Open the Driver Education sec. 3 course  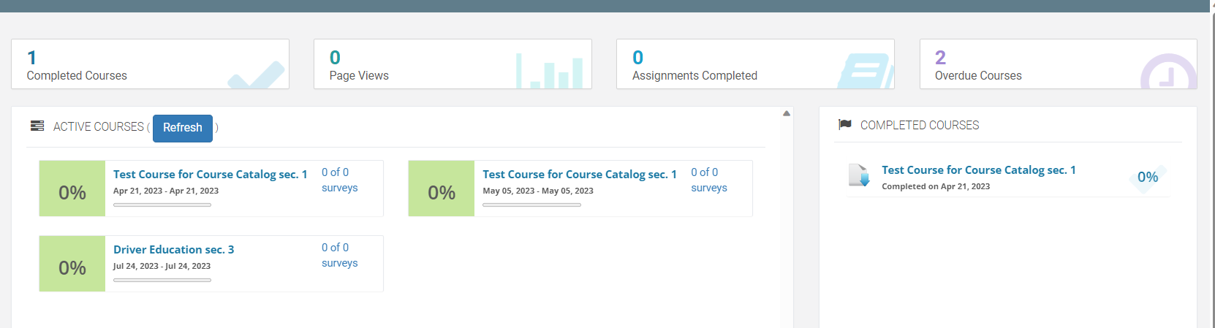[173, 250]
